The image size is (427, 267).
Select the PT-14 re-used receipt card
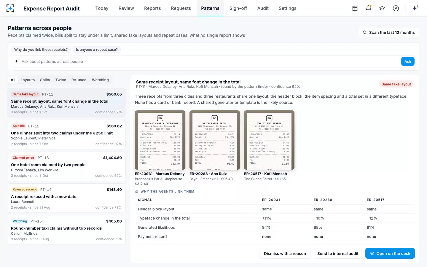(66, 198)
